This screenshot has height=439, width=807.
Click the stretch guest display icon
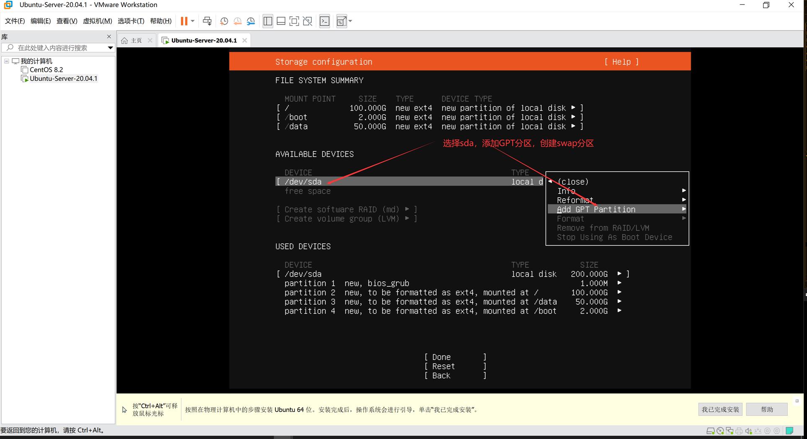(x=342, y=21)
